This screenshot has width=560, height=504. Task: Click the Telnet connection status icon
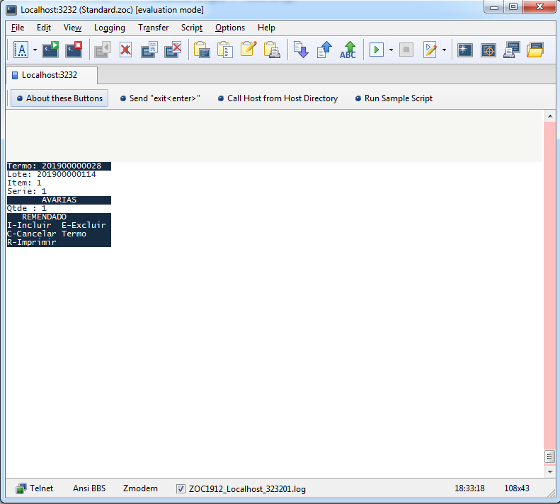(x=21, y=488)
